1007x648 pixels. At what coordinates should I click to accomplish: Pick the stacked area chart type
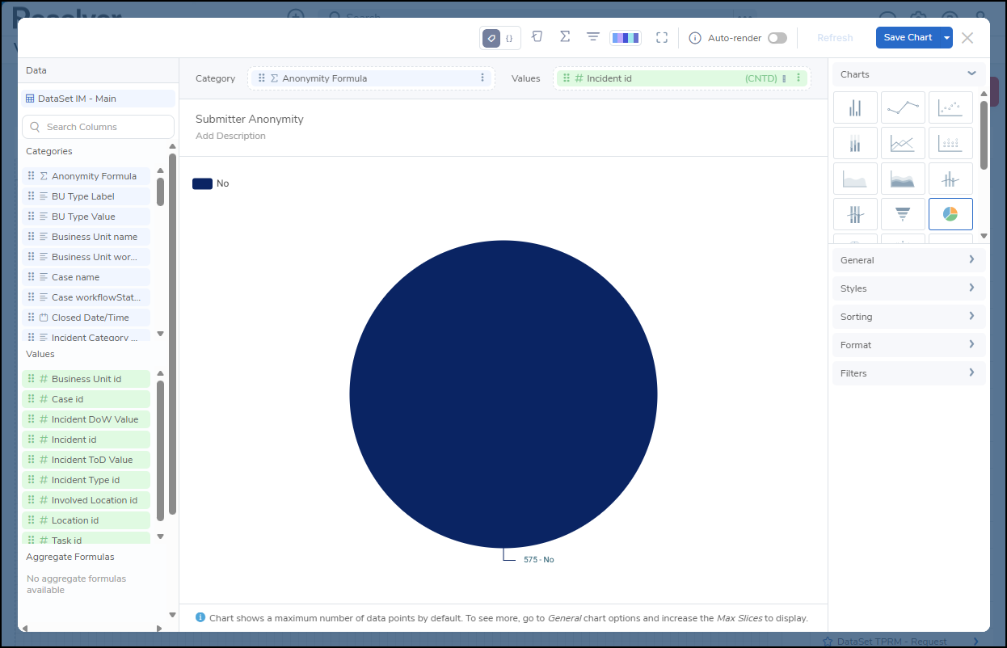(903, 179)
